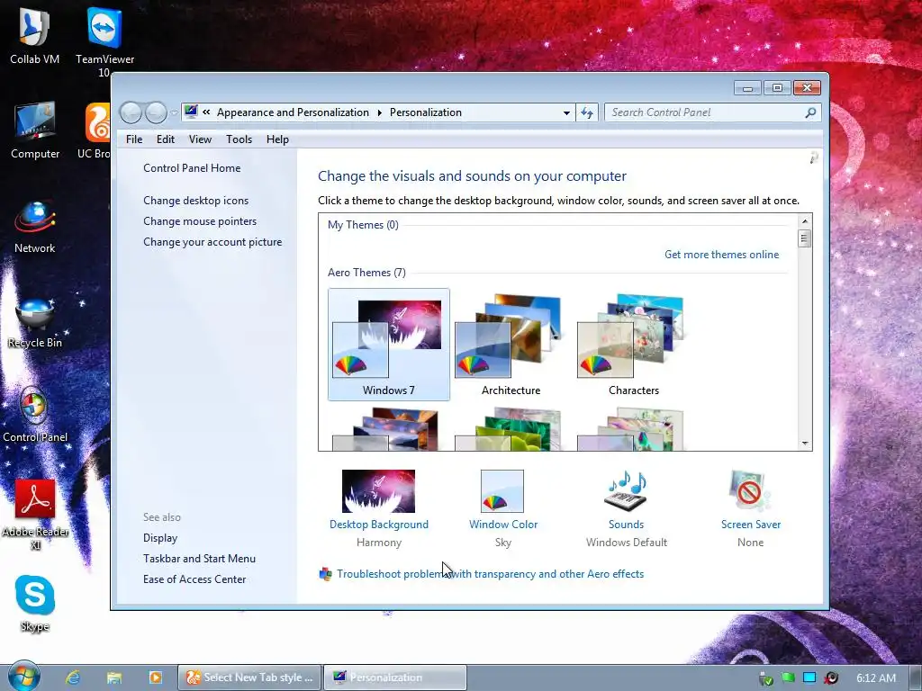Click Change mouse pointers link
922x691 pixels.
200,221
